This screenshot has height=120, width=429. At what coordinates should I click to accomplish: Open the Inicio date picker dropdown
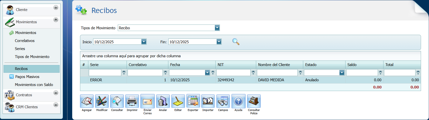(144, 42)
